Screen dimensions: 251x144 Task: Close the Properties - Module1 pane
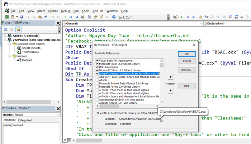pos(58,108)
